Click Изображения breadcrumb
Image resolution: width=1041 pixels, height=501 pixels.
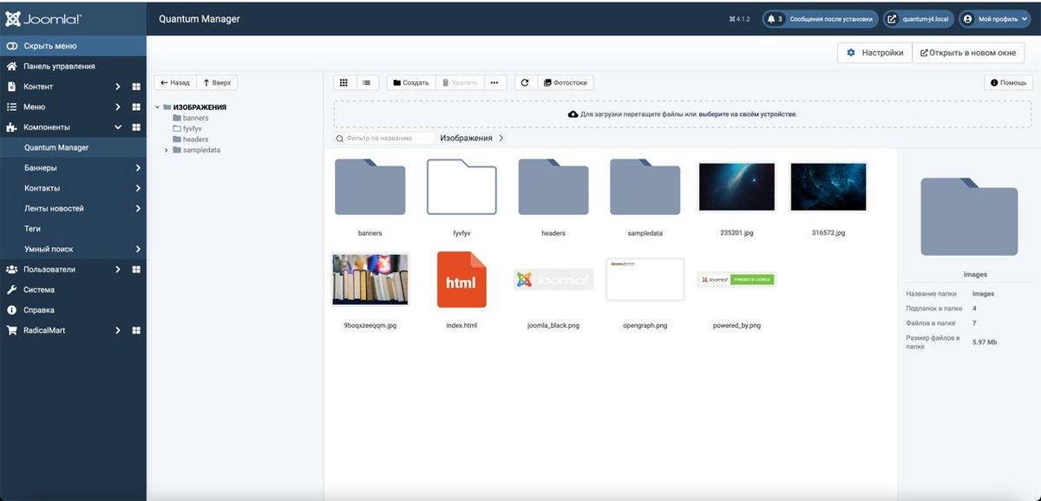coord(466,138)
